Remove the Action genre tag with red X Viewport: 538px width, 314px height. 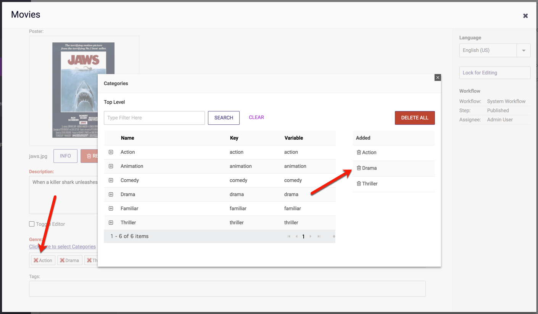point(36,260)
